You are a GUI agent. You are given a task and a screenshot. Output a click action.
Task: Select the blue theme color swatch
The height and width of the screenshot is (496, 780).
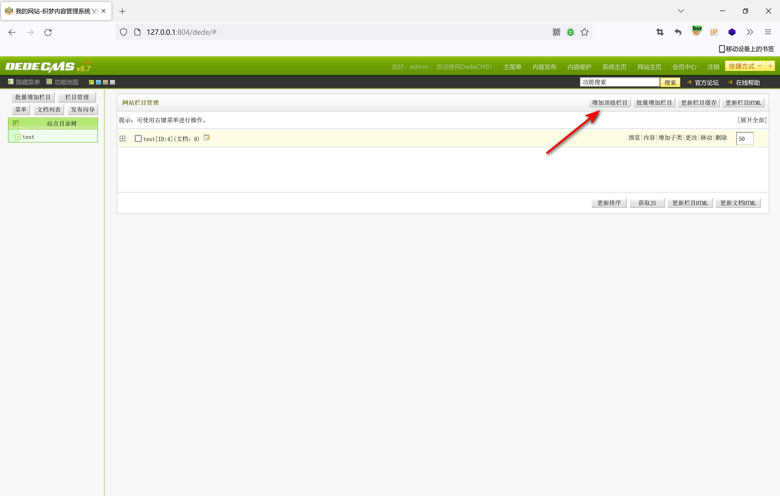pyautogui.click(x=98, y=82)
